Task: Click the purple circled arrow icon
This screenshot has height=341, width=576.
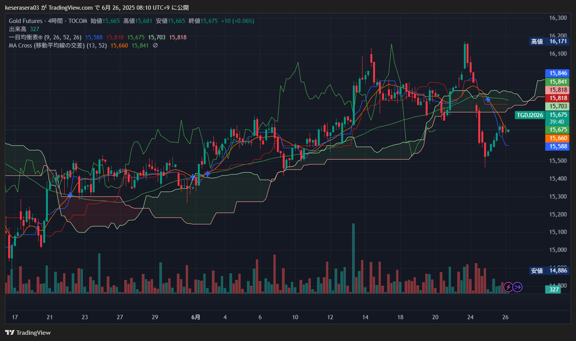Action: coord(517,287)
